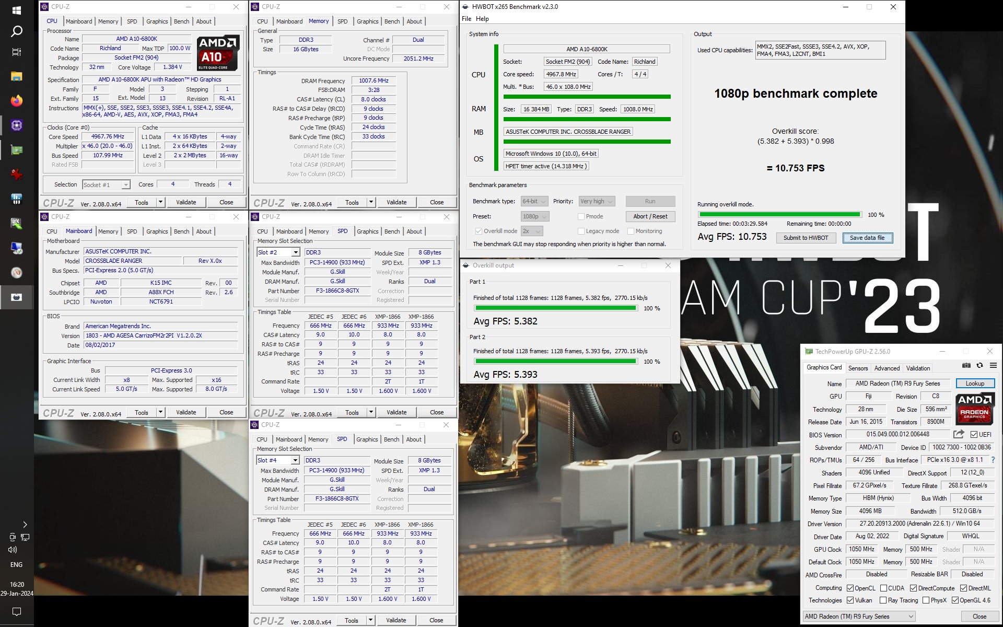This screenshot has height=627, width=1003.
Task: Toggle the Ray Tracing checkbox
Action: click(x=883, y=600)
